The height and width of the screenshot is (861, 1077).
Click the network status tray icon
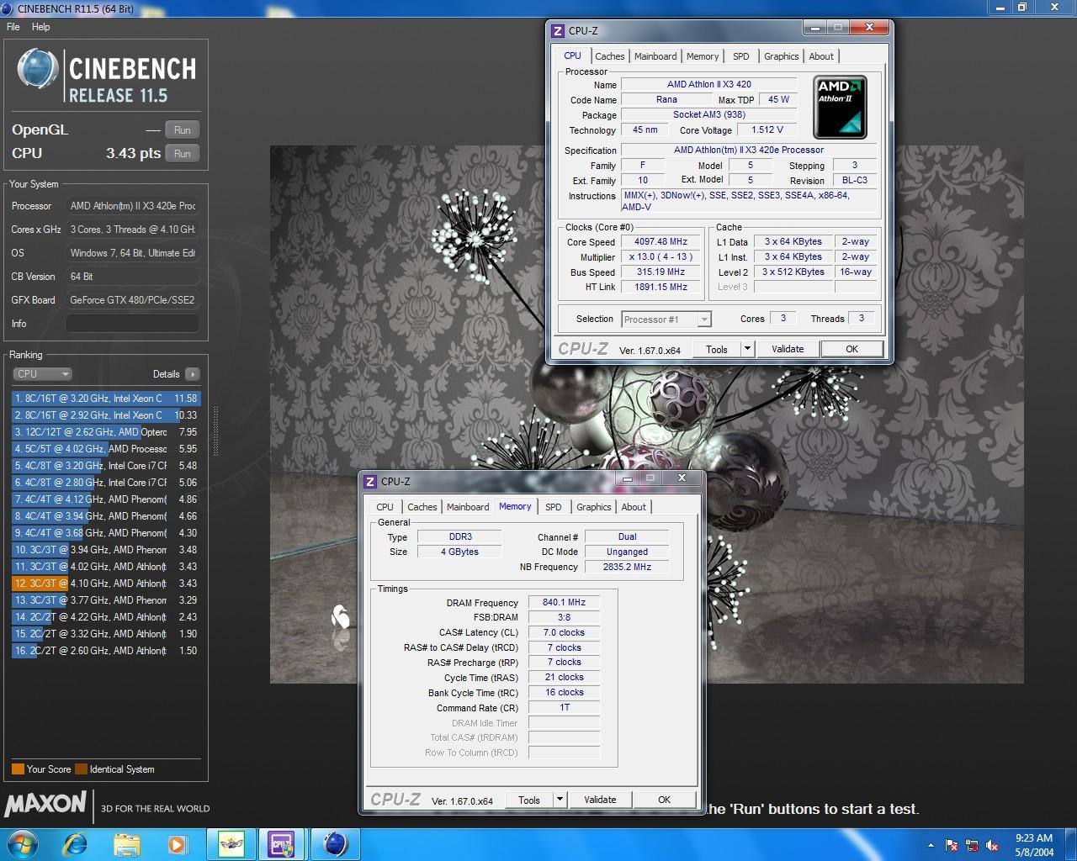[x=972, y=845]
